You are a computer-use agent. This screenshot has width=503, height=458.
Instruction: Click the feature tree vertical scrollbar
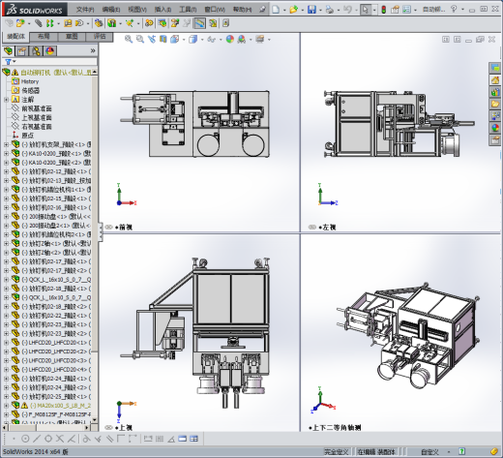click(x=95, y=246)
